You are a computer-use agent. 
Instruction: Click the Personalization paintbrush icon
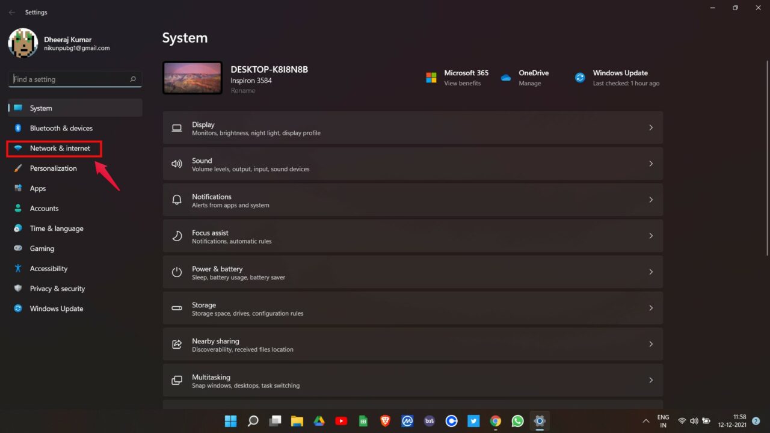(x=18, y=168)
